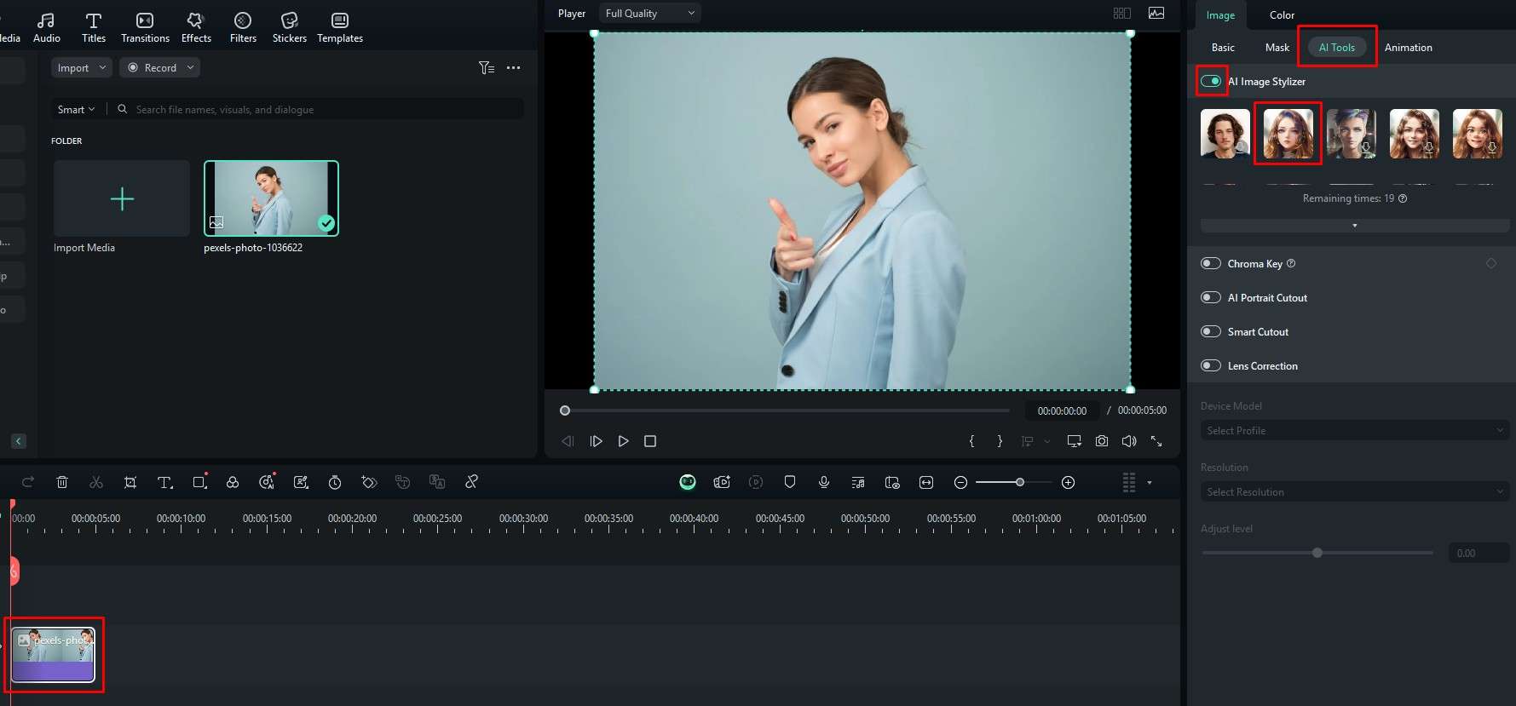Take a snapshot with the camera icon
The height and width of the screenshot is (706, 1516).
[1102, 441]
